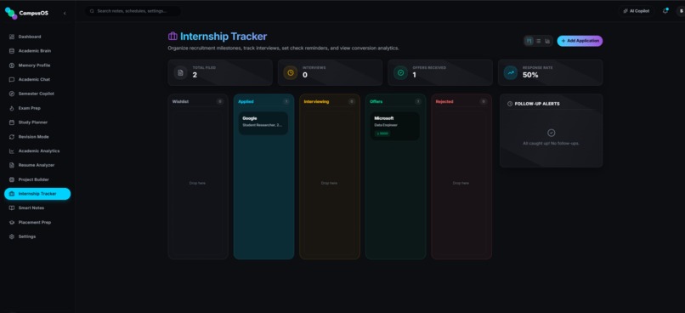Screen dimensions: 685x313
Task: Click the Interviewing column header
Action: [316, 101]
